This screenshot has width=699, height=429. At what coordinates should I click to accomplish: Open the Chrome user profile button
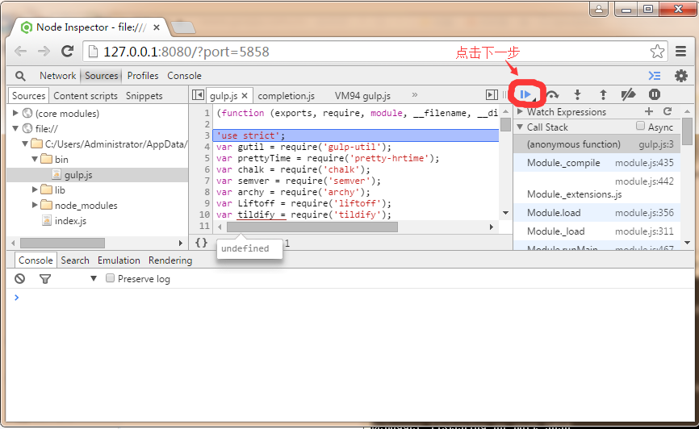[x=599, y=9]
